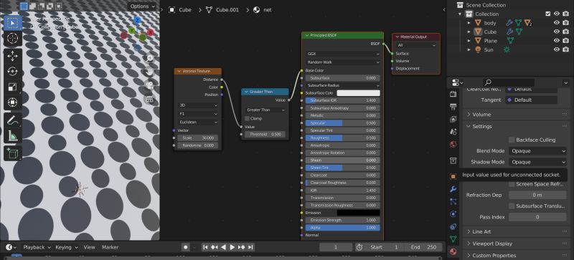Open the Blend Mode dropdown
Viewport: 574px width, 260px height.
click(x=537, y=150)
